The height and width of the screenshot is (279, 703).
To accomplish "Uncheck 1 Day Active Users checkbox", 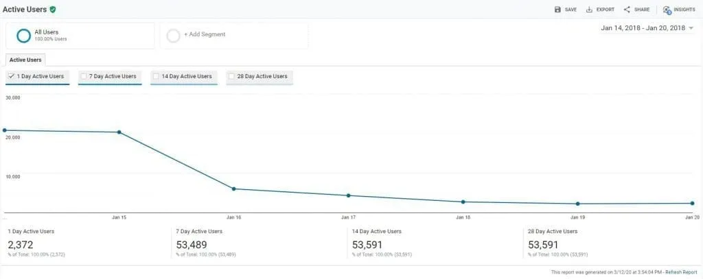I will pos(12,77).
